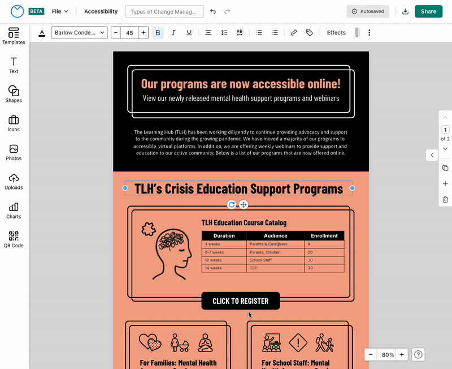Insert a link on the text

(293, 33)
